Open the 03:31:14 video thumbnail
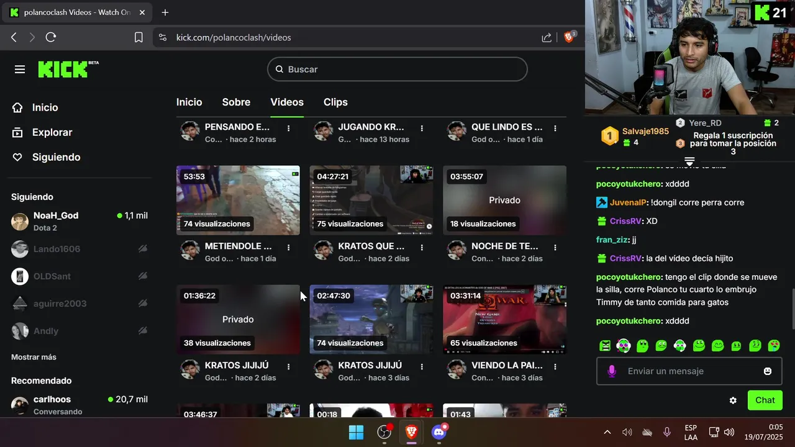Image resolution: width=795 pixels, height=447 pixels. [x=504, y=319]
